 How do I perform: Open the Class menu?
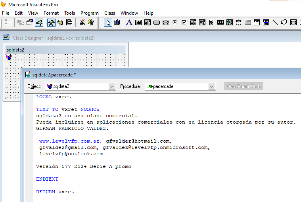click(109, 13)
